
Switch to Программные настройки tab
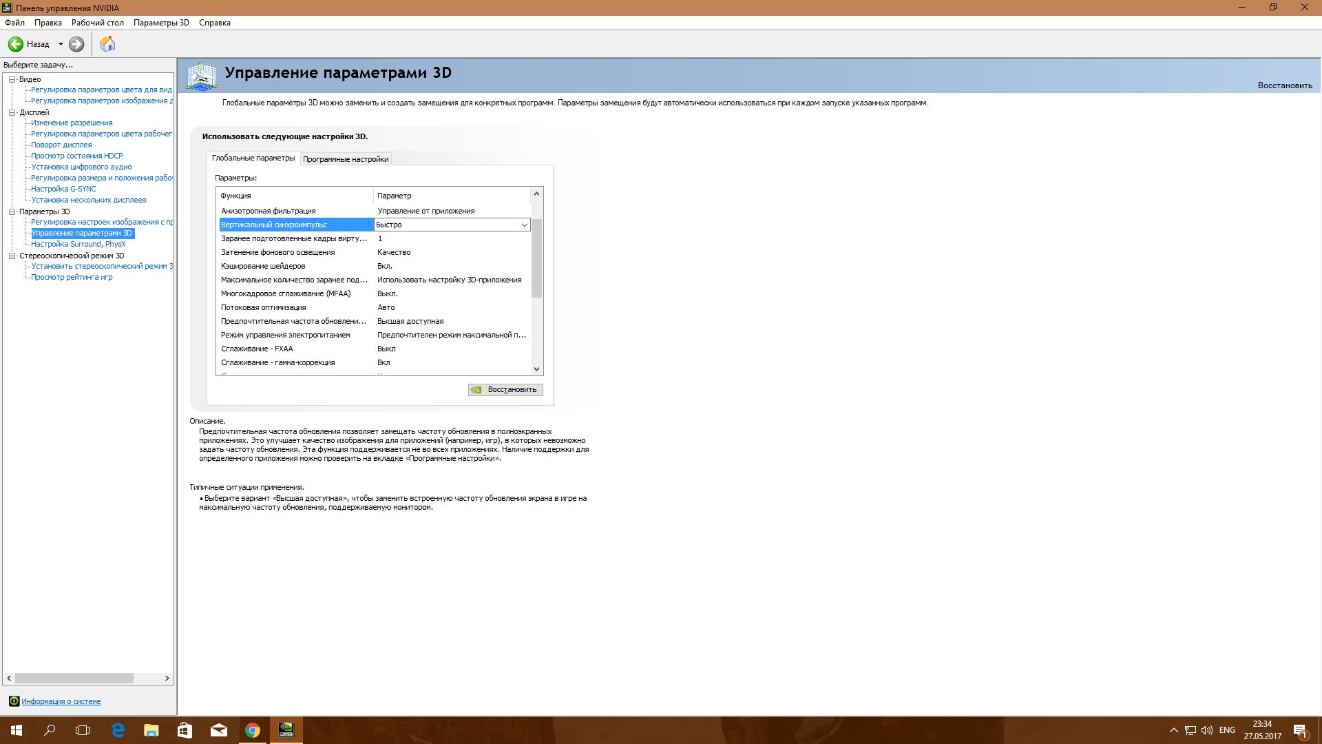346,159
